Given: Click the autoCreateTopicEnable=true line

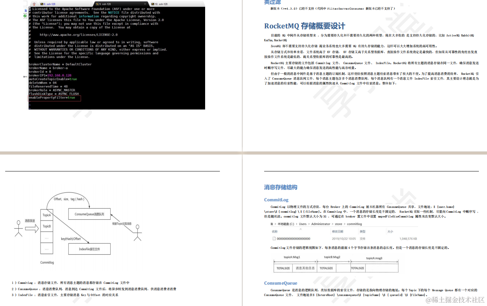Looking at the screenshot, I should (53, 79).
